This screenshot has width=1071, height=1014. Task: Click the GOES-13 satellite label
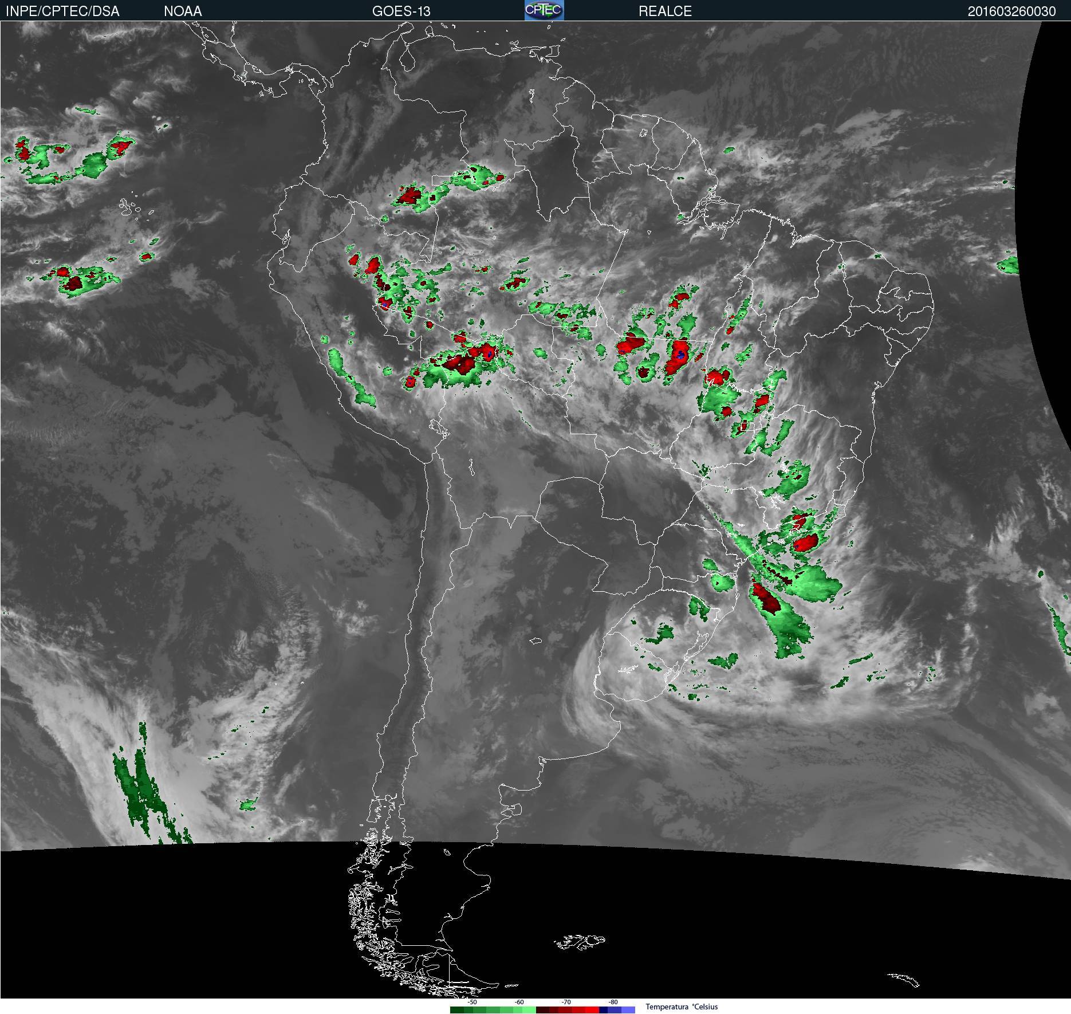coord(401,11)
